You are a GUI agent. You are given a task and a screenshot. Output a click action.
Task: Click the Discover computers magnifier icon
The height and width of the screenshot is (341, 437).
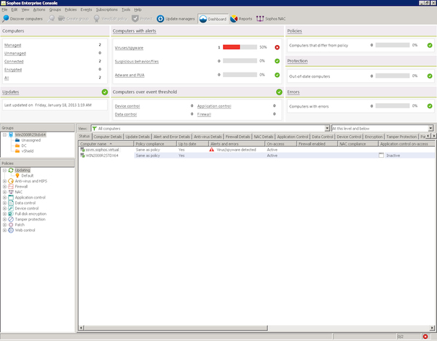pos(5,19)
